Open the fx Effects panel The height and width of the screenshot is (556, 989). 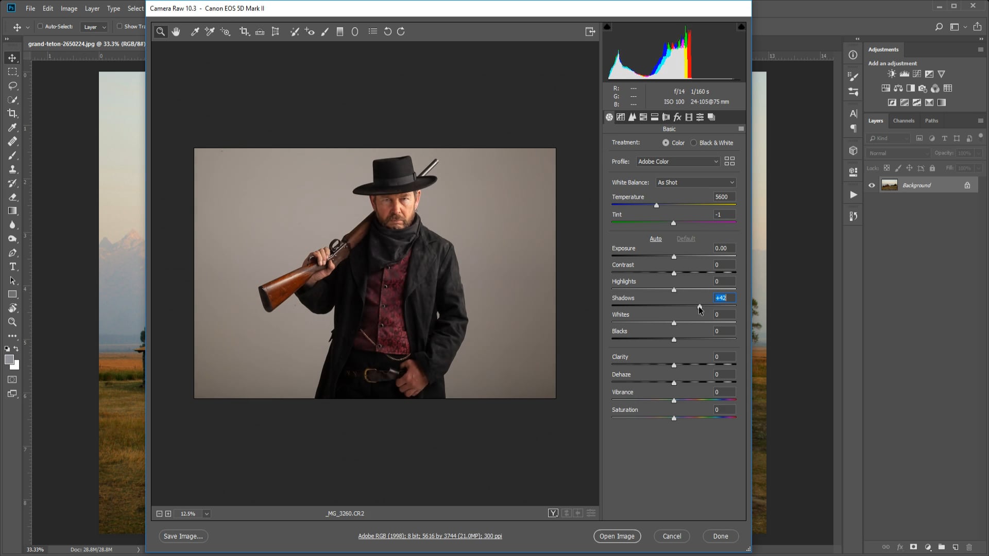[x=676, y=117]
